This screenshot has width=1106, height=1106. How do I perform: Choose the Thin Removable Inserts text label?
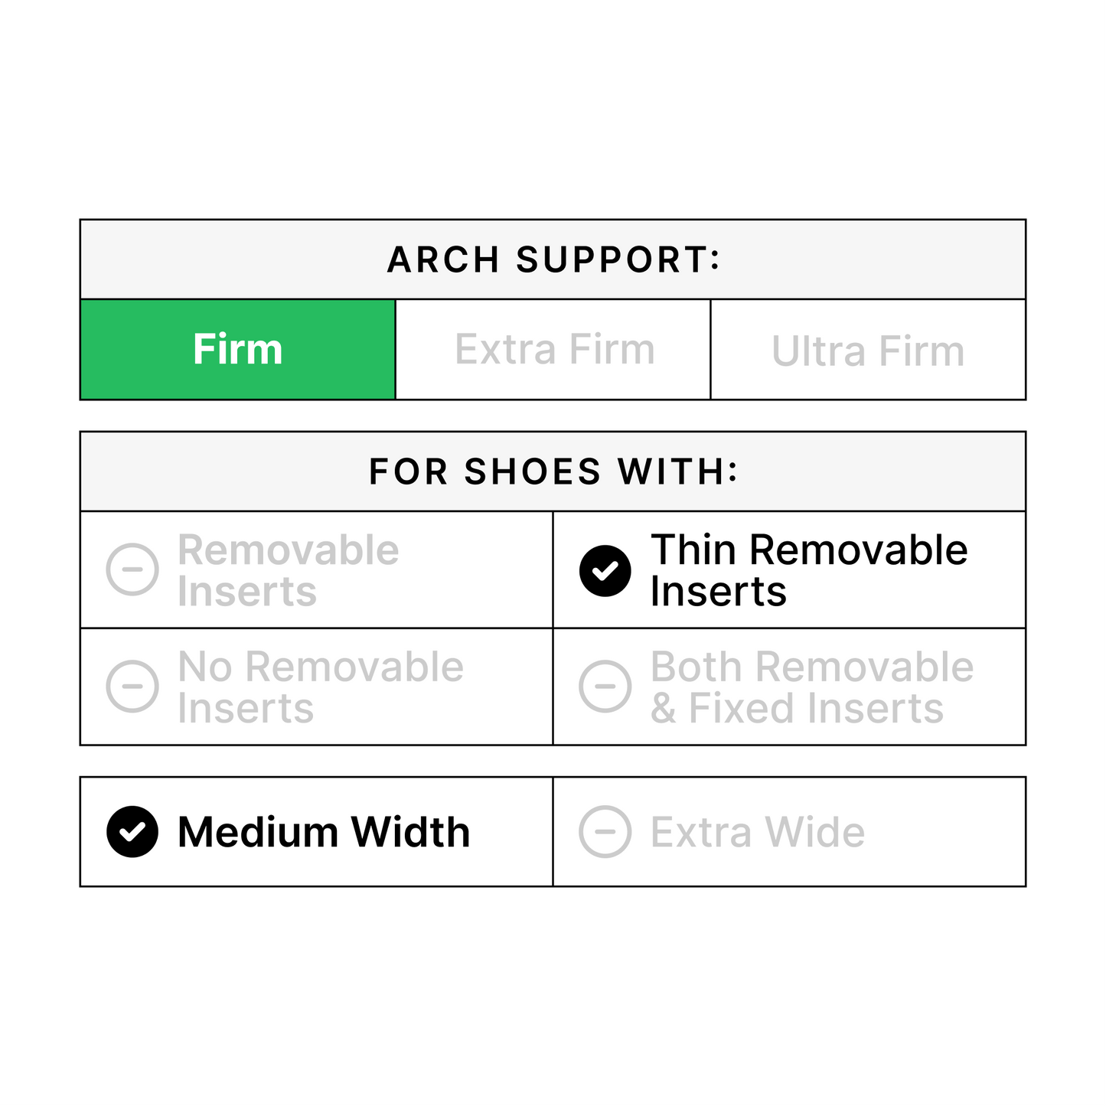pyautogui.click(x=808, y=570)
